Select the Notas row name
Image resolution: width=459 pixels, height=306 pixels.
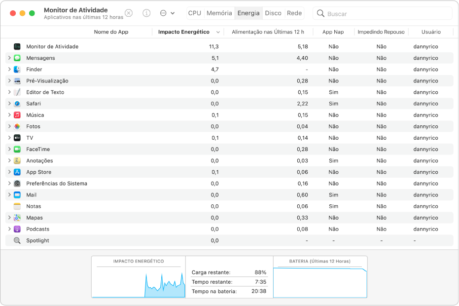click(34, 206)
